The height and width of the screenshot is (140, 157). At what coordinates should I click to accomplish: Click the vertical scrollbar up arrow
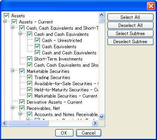coord(102,15)
